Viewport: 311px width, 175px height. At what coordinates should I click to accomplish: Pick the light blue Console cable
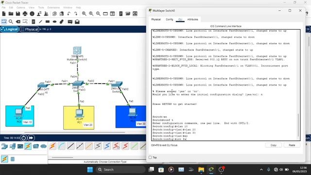pyautogui.click(x=62, y=146)
